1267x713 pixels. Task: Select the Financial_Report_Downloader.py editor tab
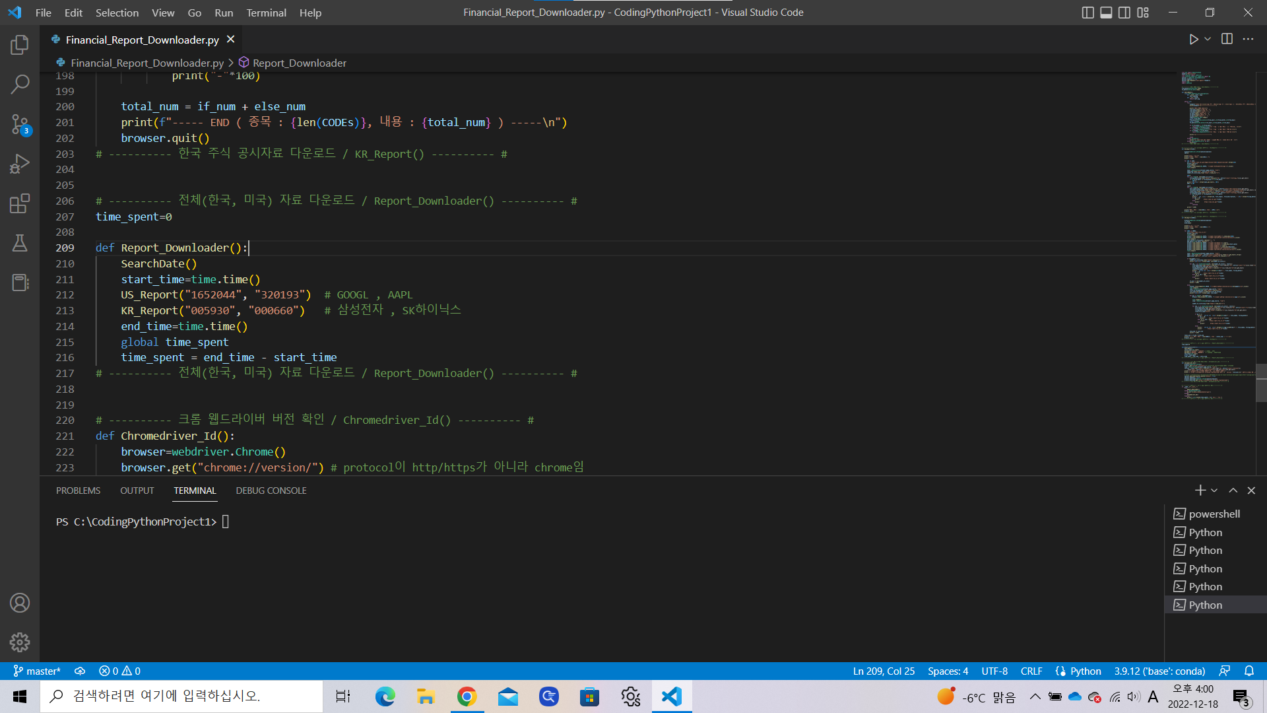(x=142, y=40)
